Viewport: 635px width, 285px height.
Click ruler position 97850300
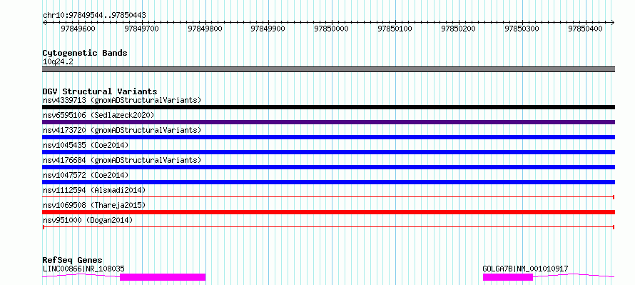pyautogui.click(x=522, y=29)
